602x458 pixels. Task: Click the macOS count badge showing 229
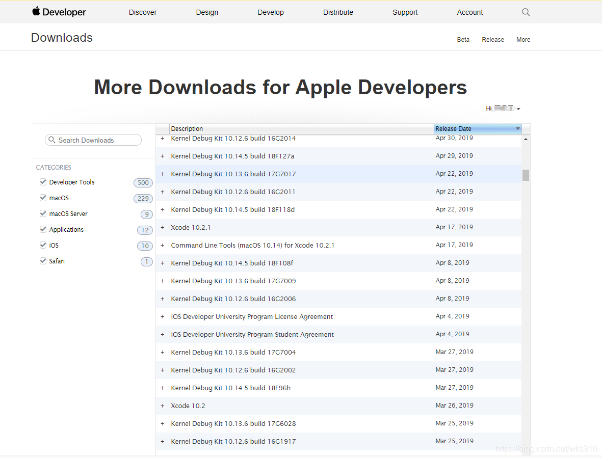click(x=143, y=198)
